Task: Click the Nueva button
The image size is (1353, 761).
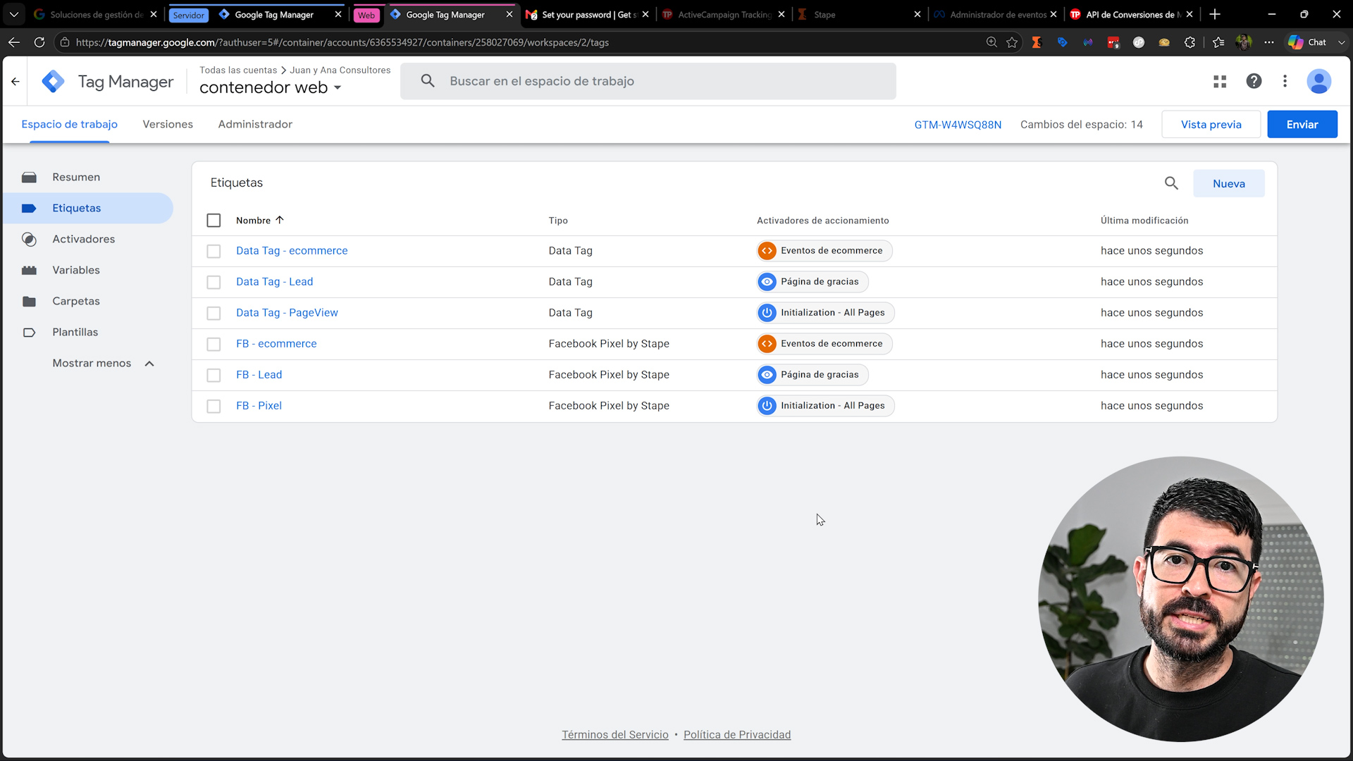Action: pos(1228,183)
